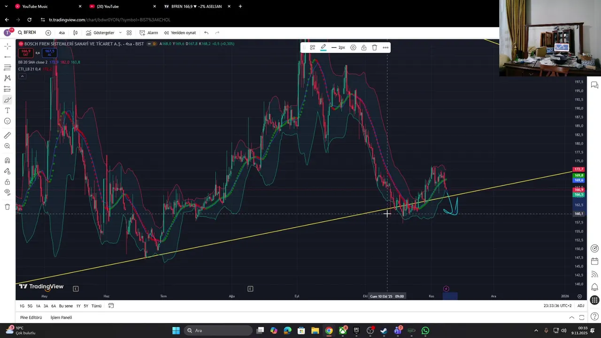The height and width of the screenshot is (338, 601).
Task: Toggle magnet mode
Action: tap(8, 161)
